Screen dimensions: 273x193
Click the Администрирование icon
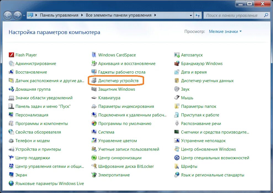pos(11,64)
